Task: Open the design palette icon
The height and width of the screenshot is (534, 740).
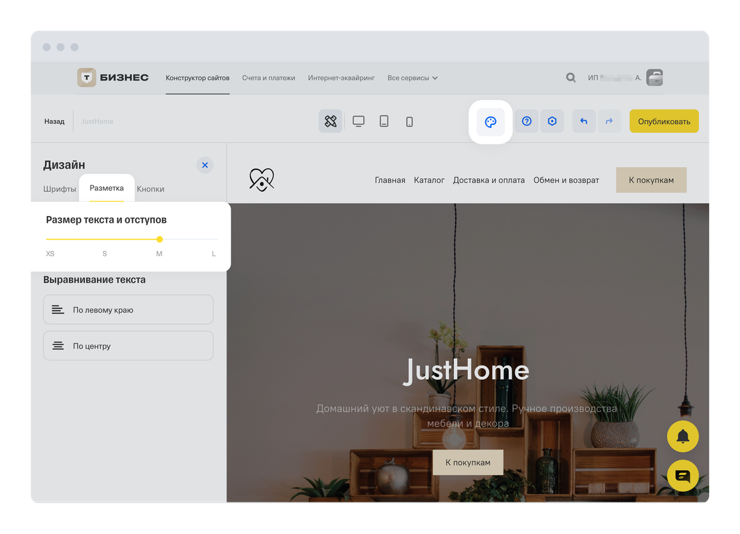Action: [x=491, y=122]
